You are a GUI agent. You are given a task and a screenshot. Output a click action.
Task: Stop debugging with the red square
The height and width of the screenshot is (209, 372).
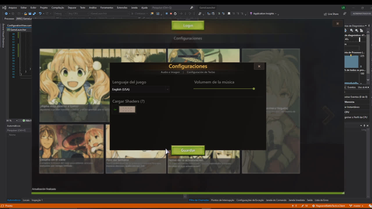[x=171, y=14]
